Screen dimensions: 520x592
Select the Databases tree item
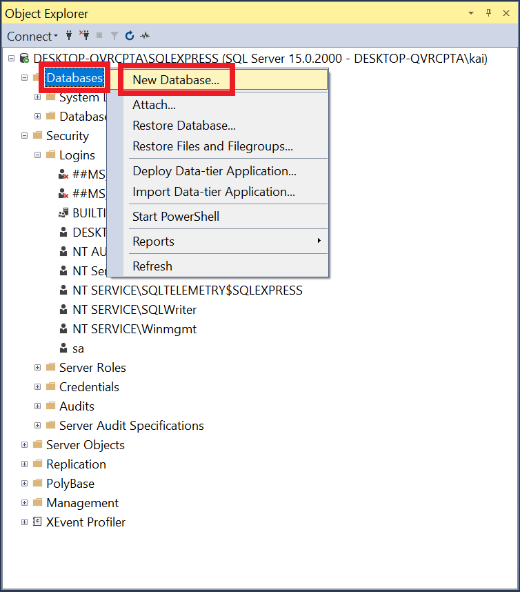point(74,78)
